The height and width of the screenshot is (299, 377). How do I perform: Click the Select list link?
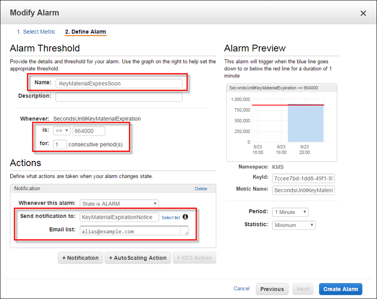tap(171, 218)
